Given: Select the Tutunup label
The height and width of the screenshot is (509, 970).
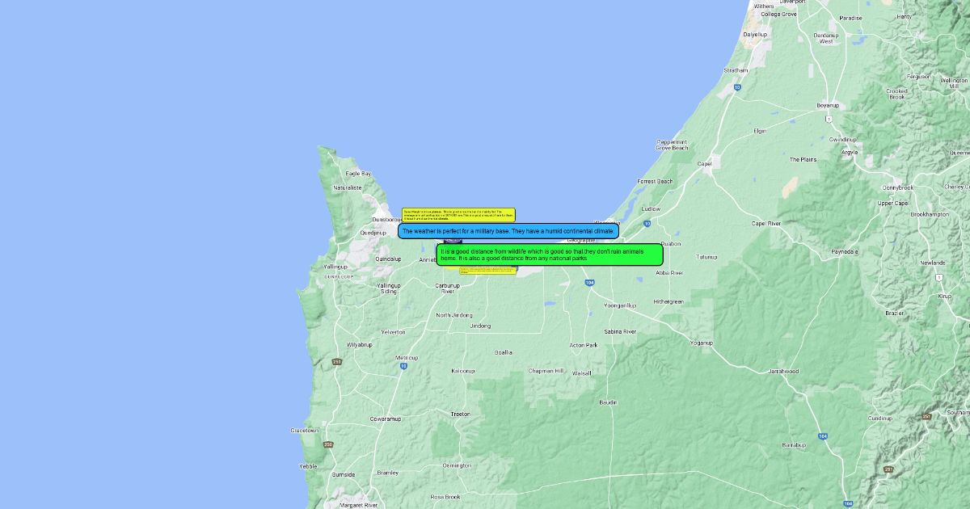Looking at the screenshot, I should (x=706, y=257).
